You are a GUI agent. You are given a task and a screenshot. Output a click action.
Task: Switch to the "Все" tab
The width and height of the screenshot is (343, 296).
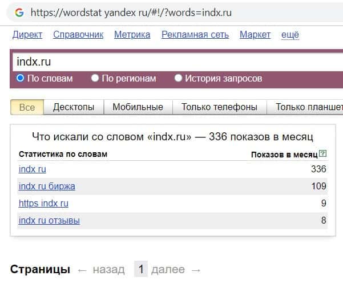point(27,107)
